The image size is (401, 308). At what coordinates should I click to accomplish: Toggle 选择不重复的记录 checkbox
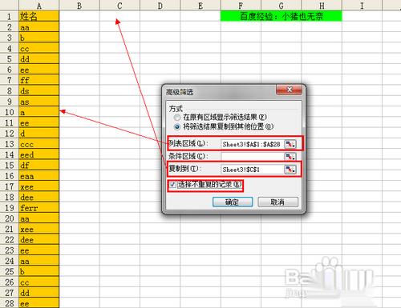coord(173,185)
